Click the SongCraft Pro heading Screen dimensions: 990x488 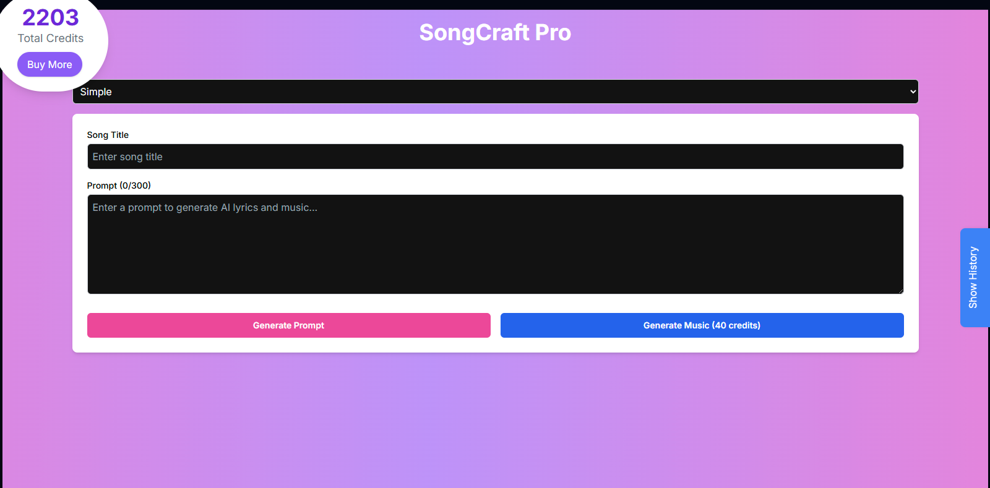click(495, 32)
